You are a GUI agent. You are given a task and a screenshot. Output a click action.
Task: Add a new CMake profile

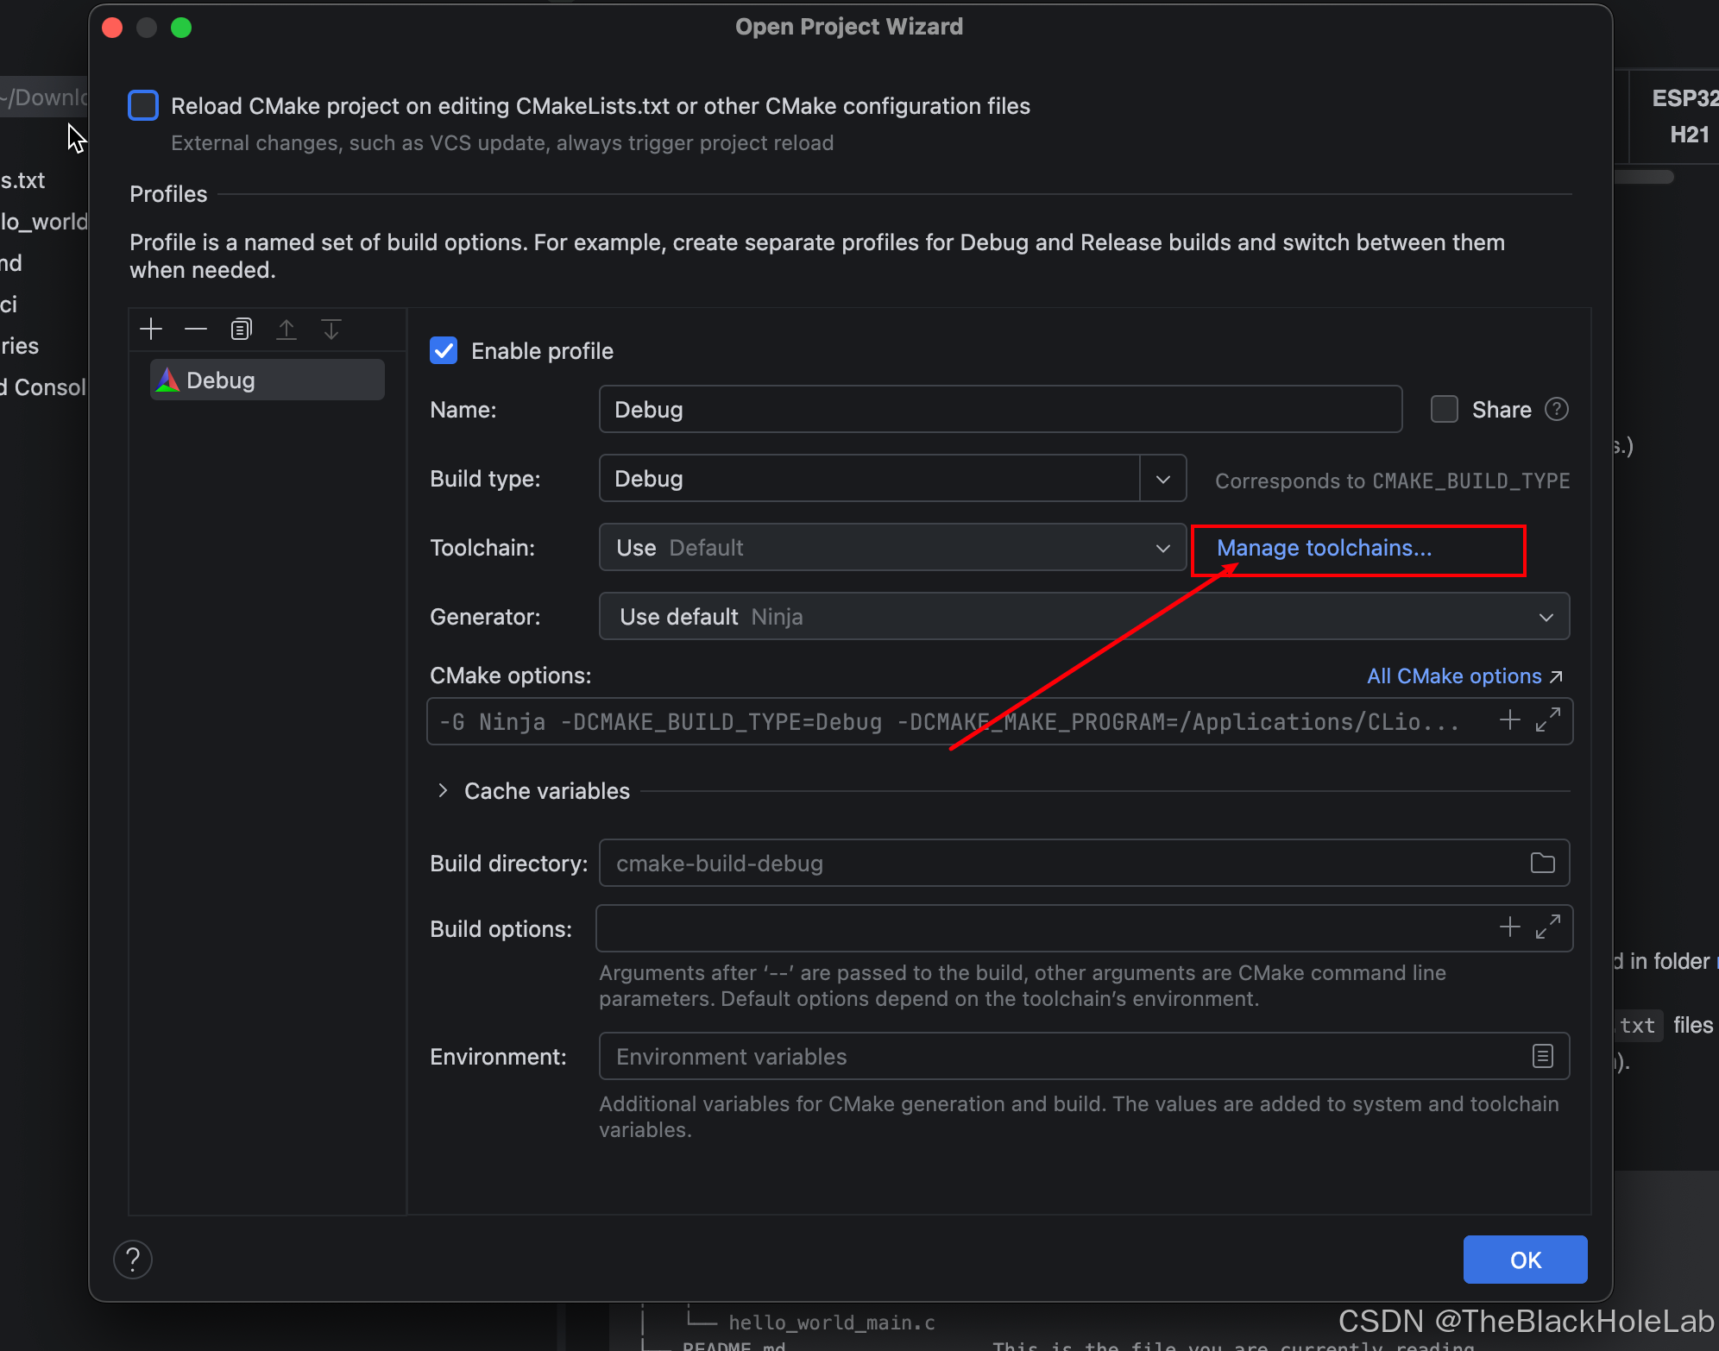[x=151, y=329]
